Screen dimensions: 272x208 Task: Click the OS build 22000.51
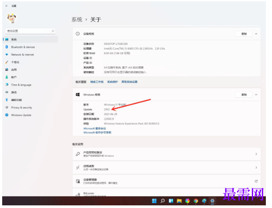coord(109,119)
